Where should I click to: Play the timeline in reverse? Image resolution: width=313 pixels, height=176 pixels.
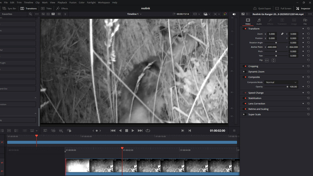120,131
